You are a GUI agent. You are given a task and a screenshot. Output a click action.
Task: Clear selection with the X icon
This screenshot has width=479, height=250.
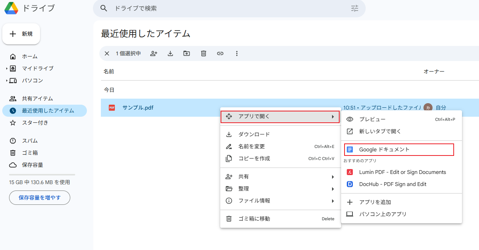click(107, 53)
